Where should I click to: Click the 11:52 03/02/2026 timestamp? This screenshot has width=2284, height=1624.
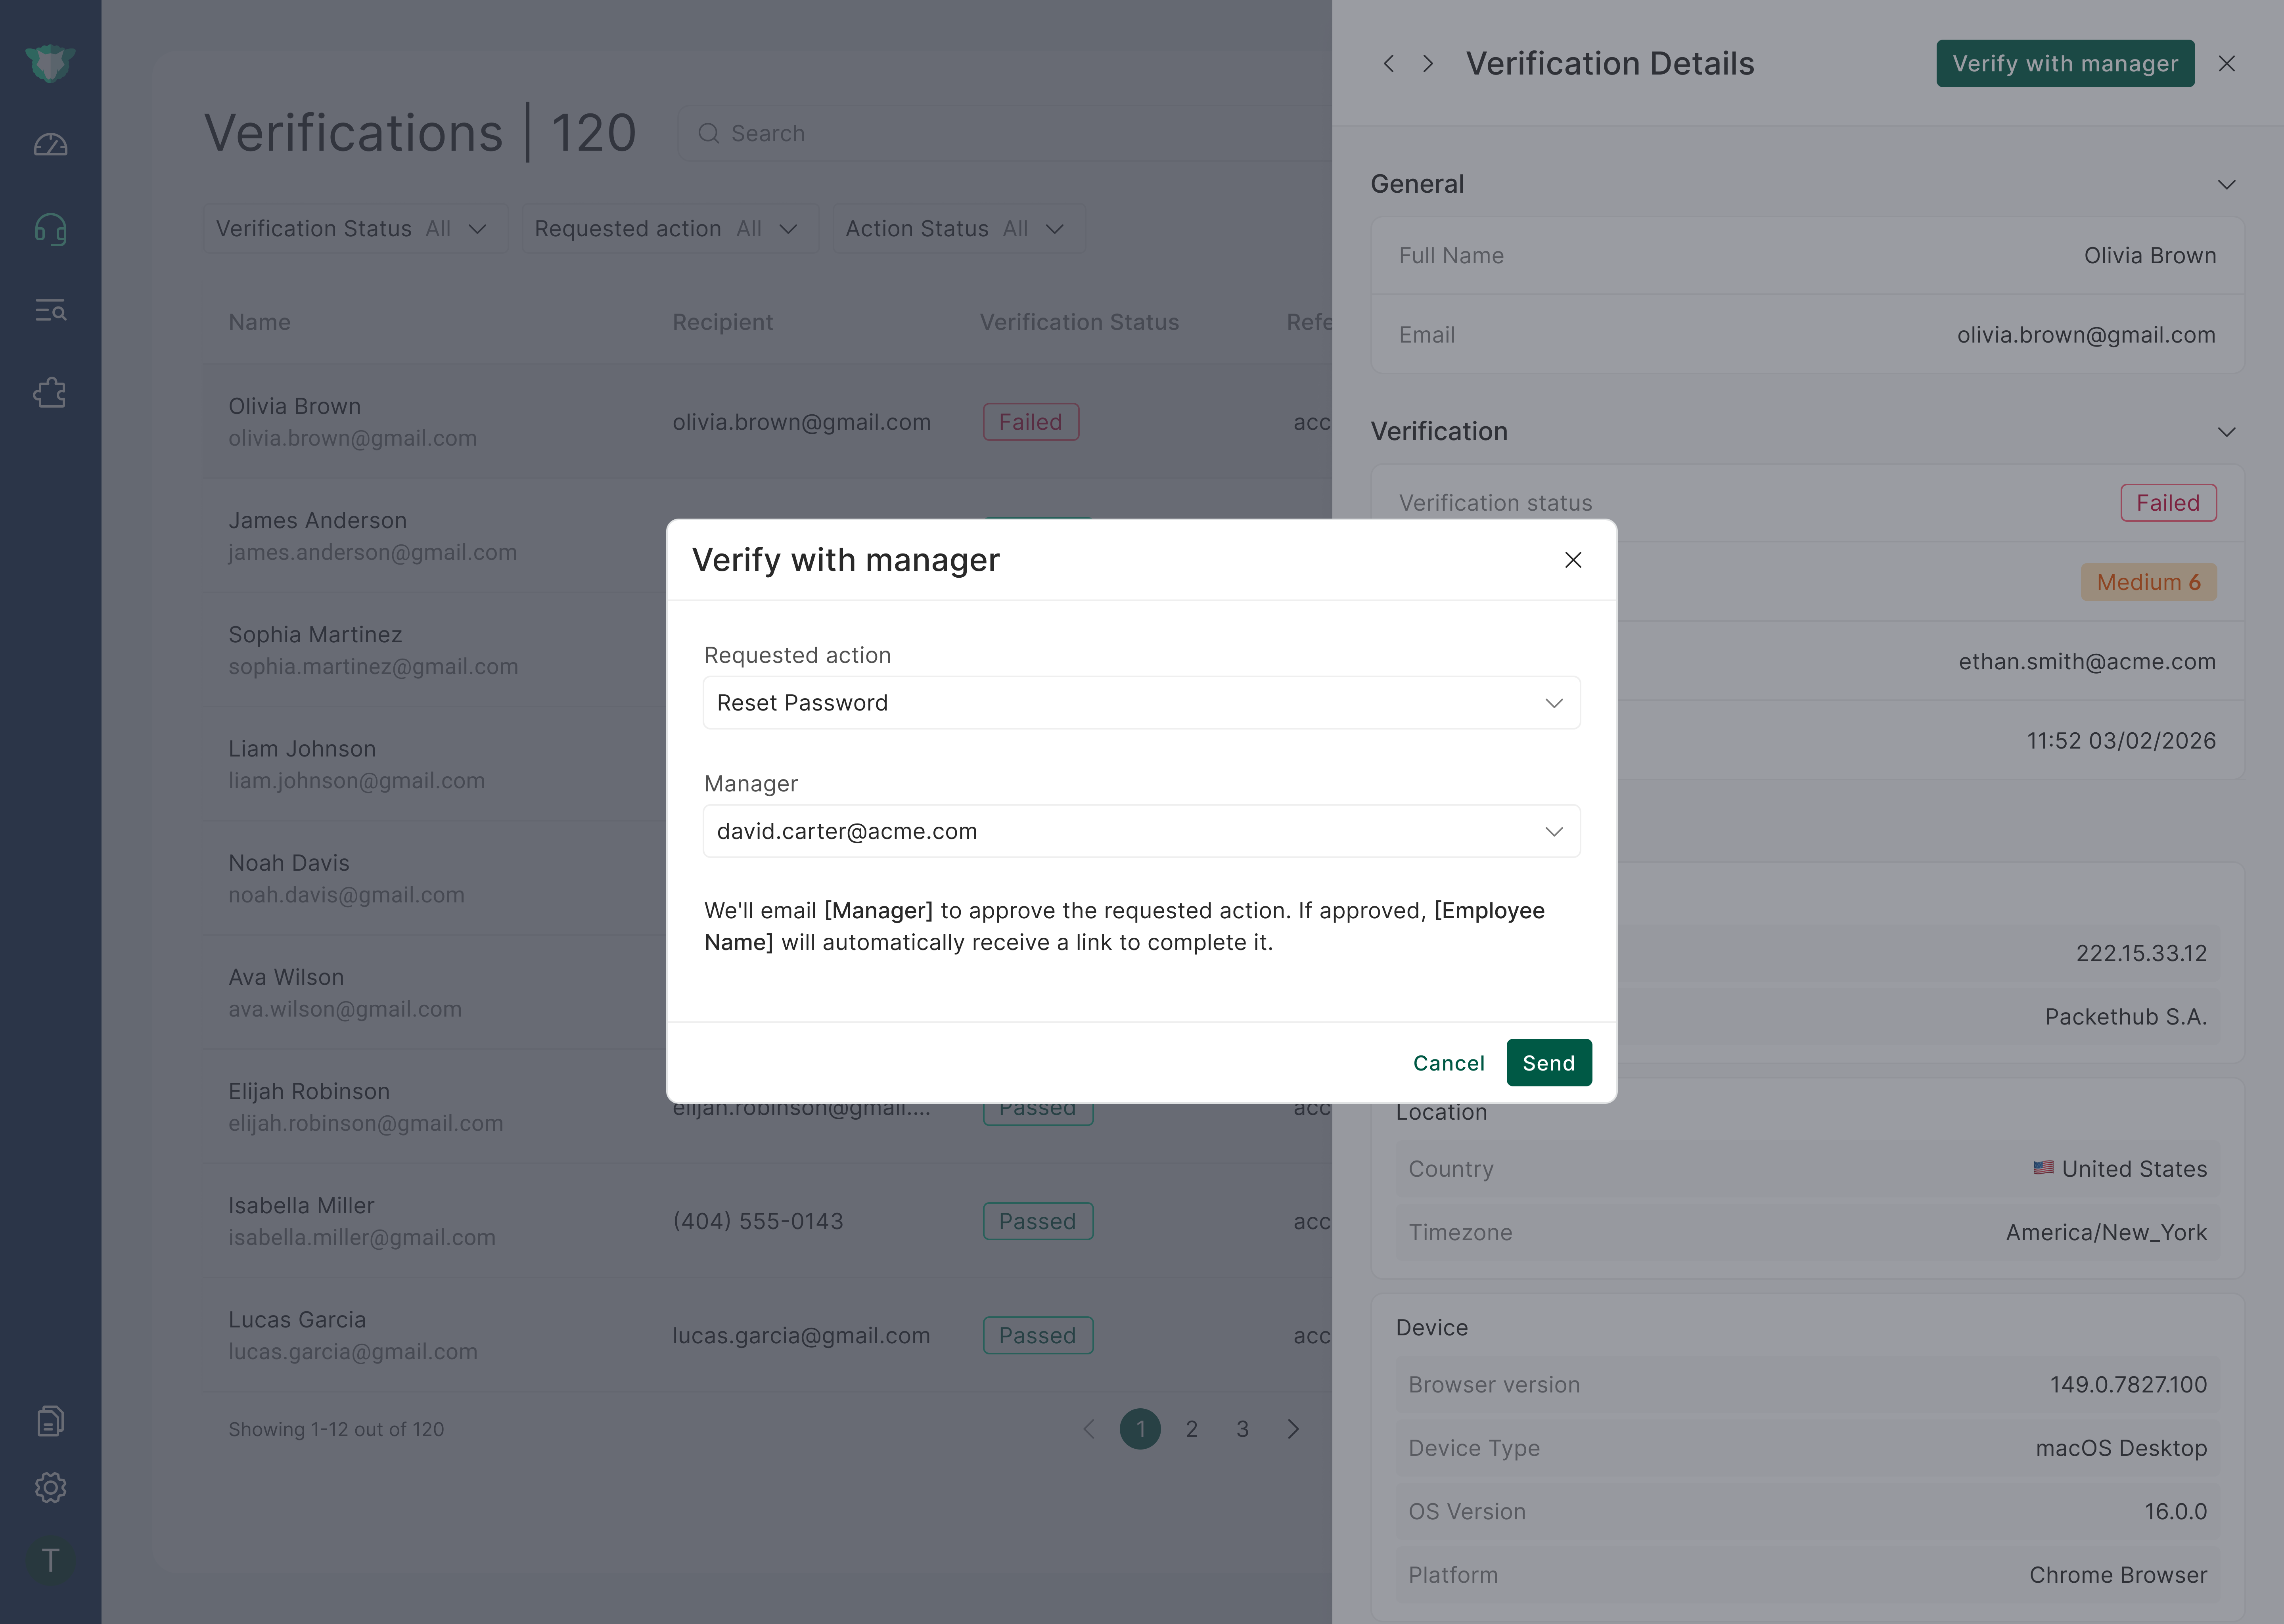[2121, 741]
